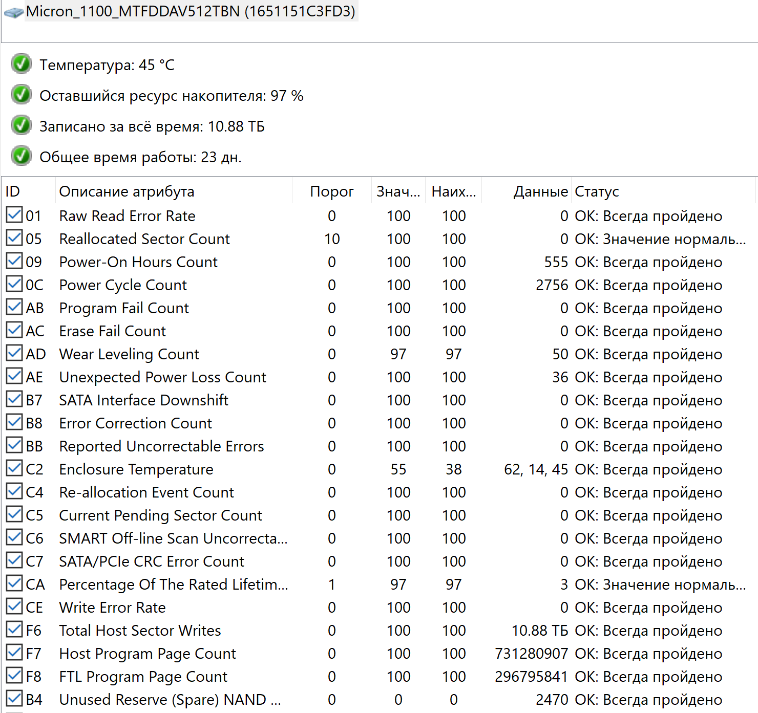Screen dimensions: 758x713
Task: Toggle the C7 SATA/PCIe CRC Error checkbox
Action: (x=14, y=560)
